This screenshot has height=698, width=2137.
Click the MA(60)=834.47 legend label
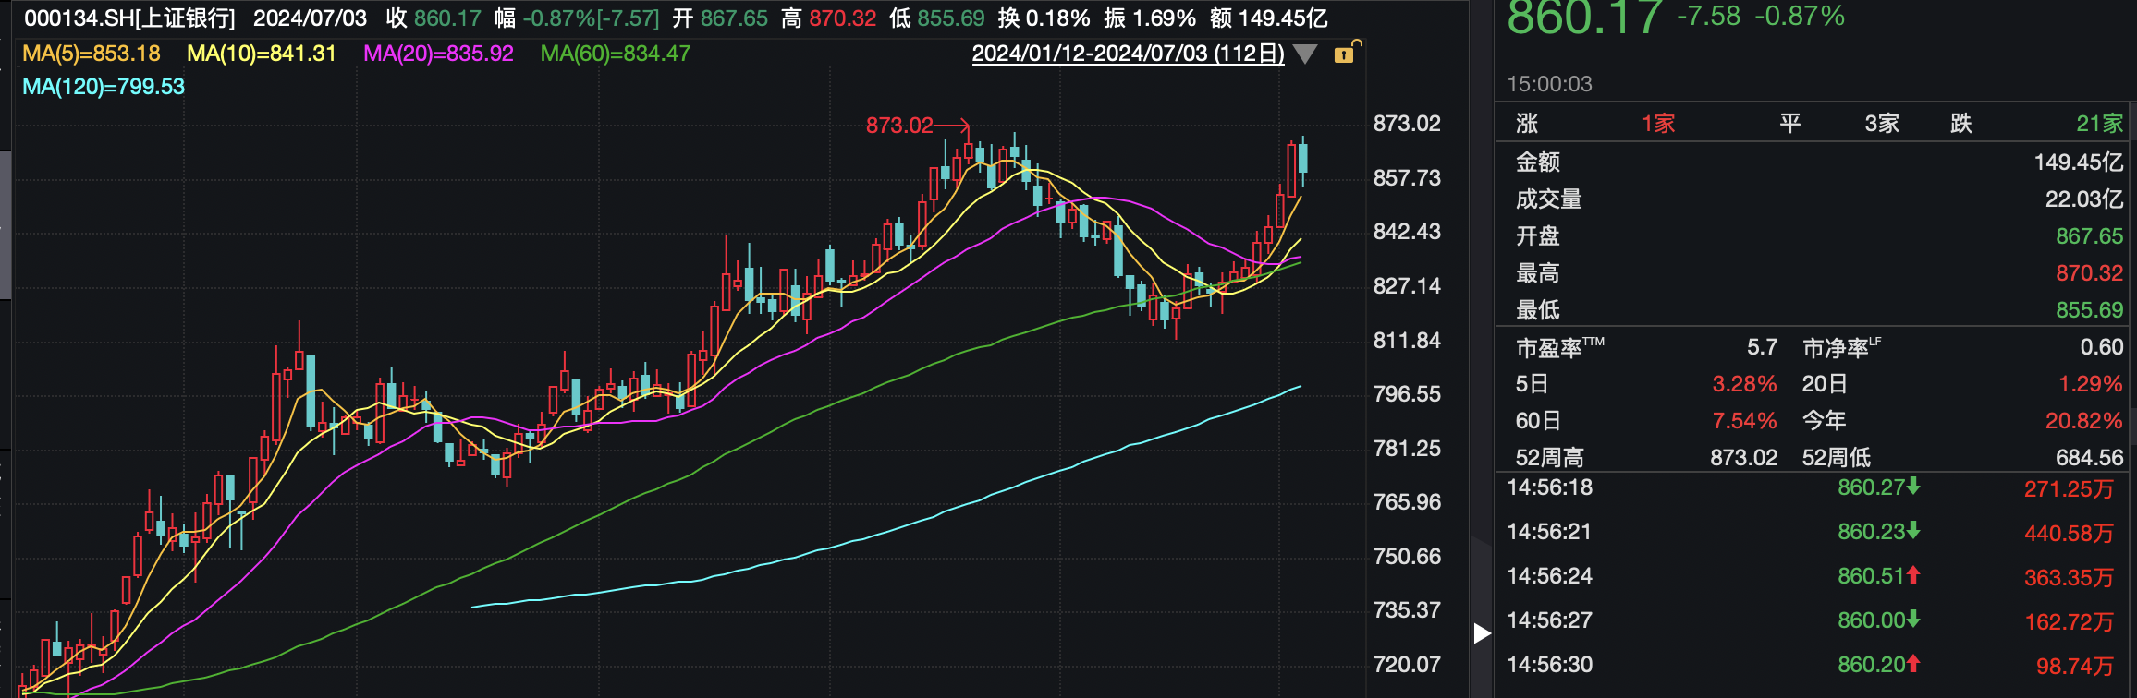tap(616, 54)
